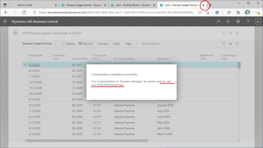Bookmark this page with the bookmark icon
The width and height of the screenshot is (263, 148).
pyautogui.click(x=224, y=33)
